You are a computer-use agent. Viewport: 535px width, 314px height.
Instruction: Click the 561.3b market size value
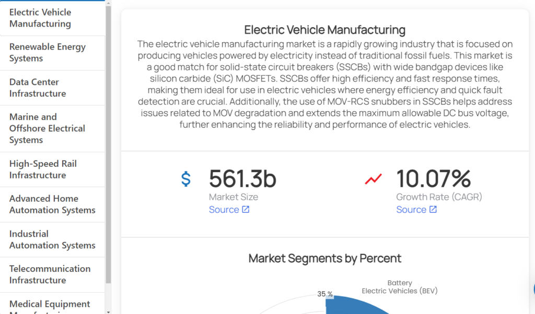click(242, 179)
